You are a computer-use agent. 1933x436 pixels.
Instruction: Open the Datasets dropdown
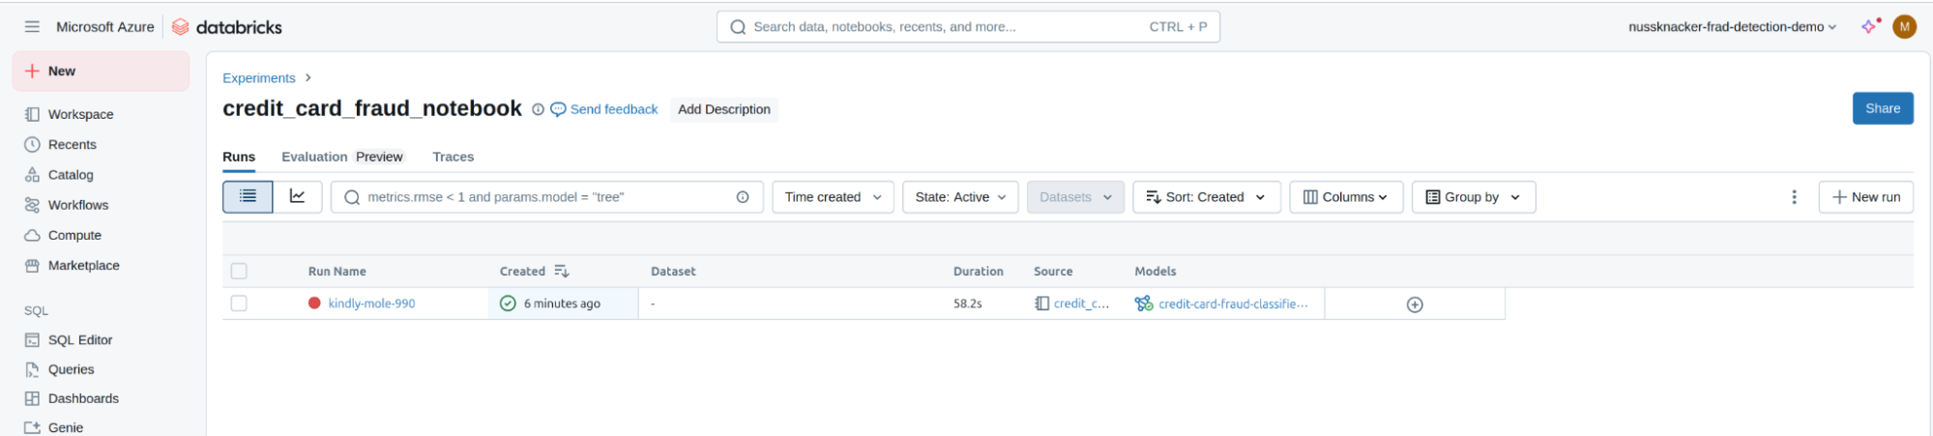[1075, 197]
